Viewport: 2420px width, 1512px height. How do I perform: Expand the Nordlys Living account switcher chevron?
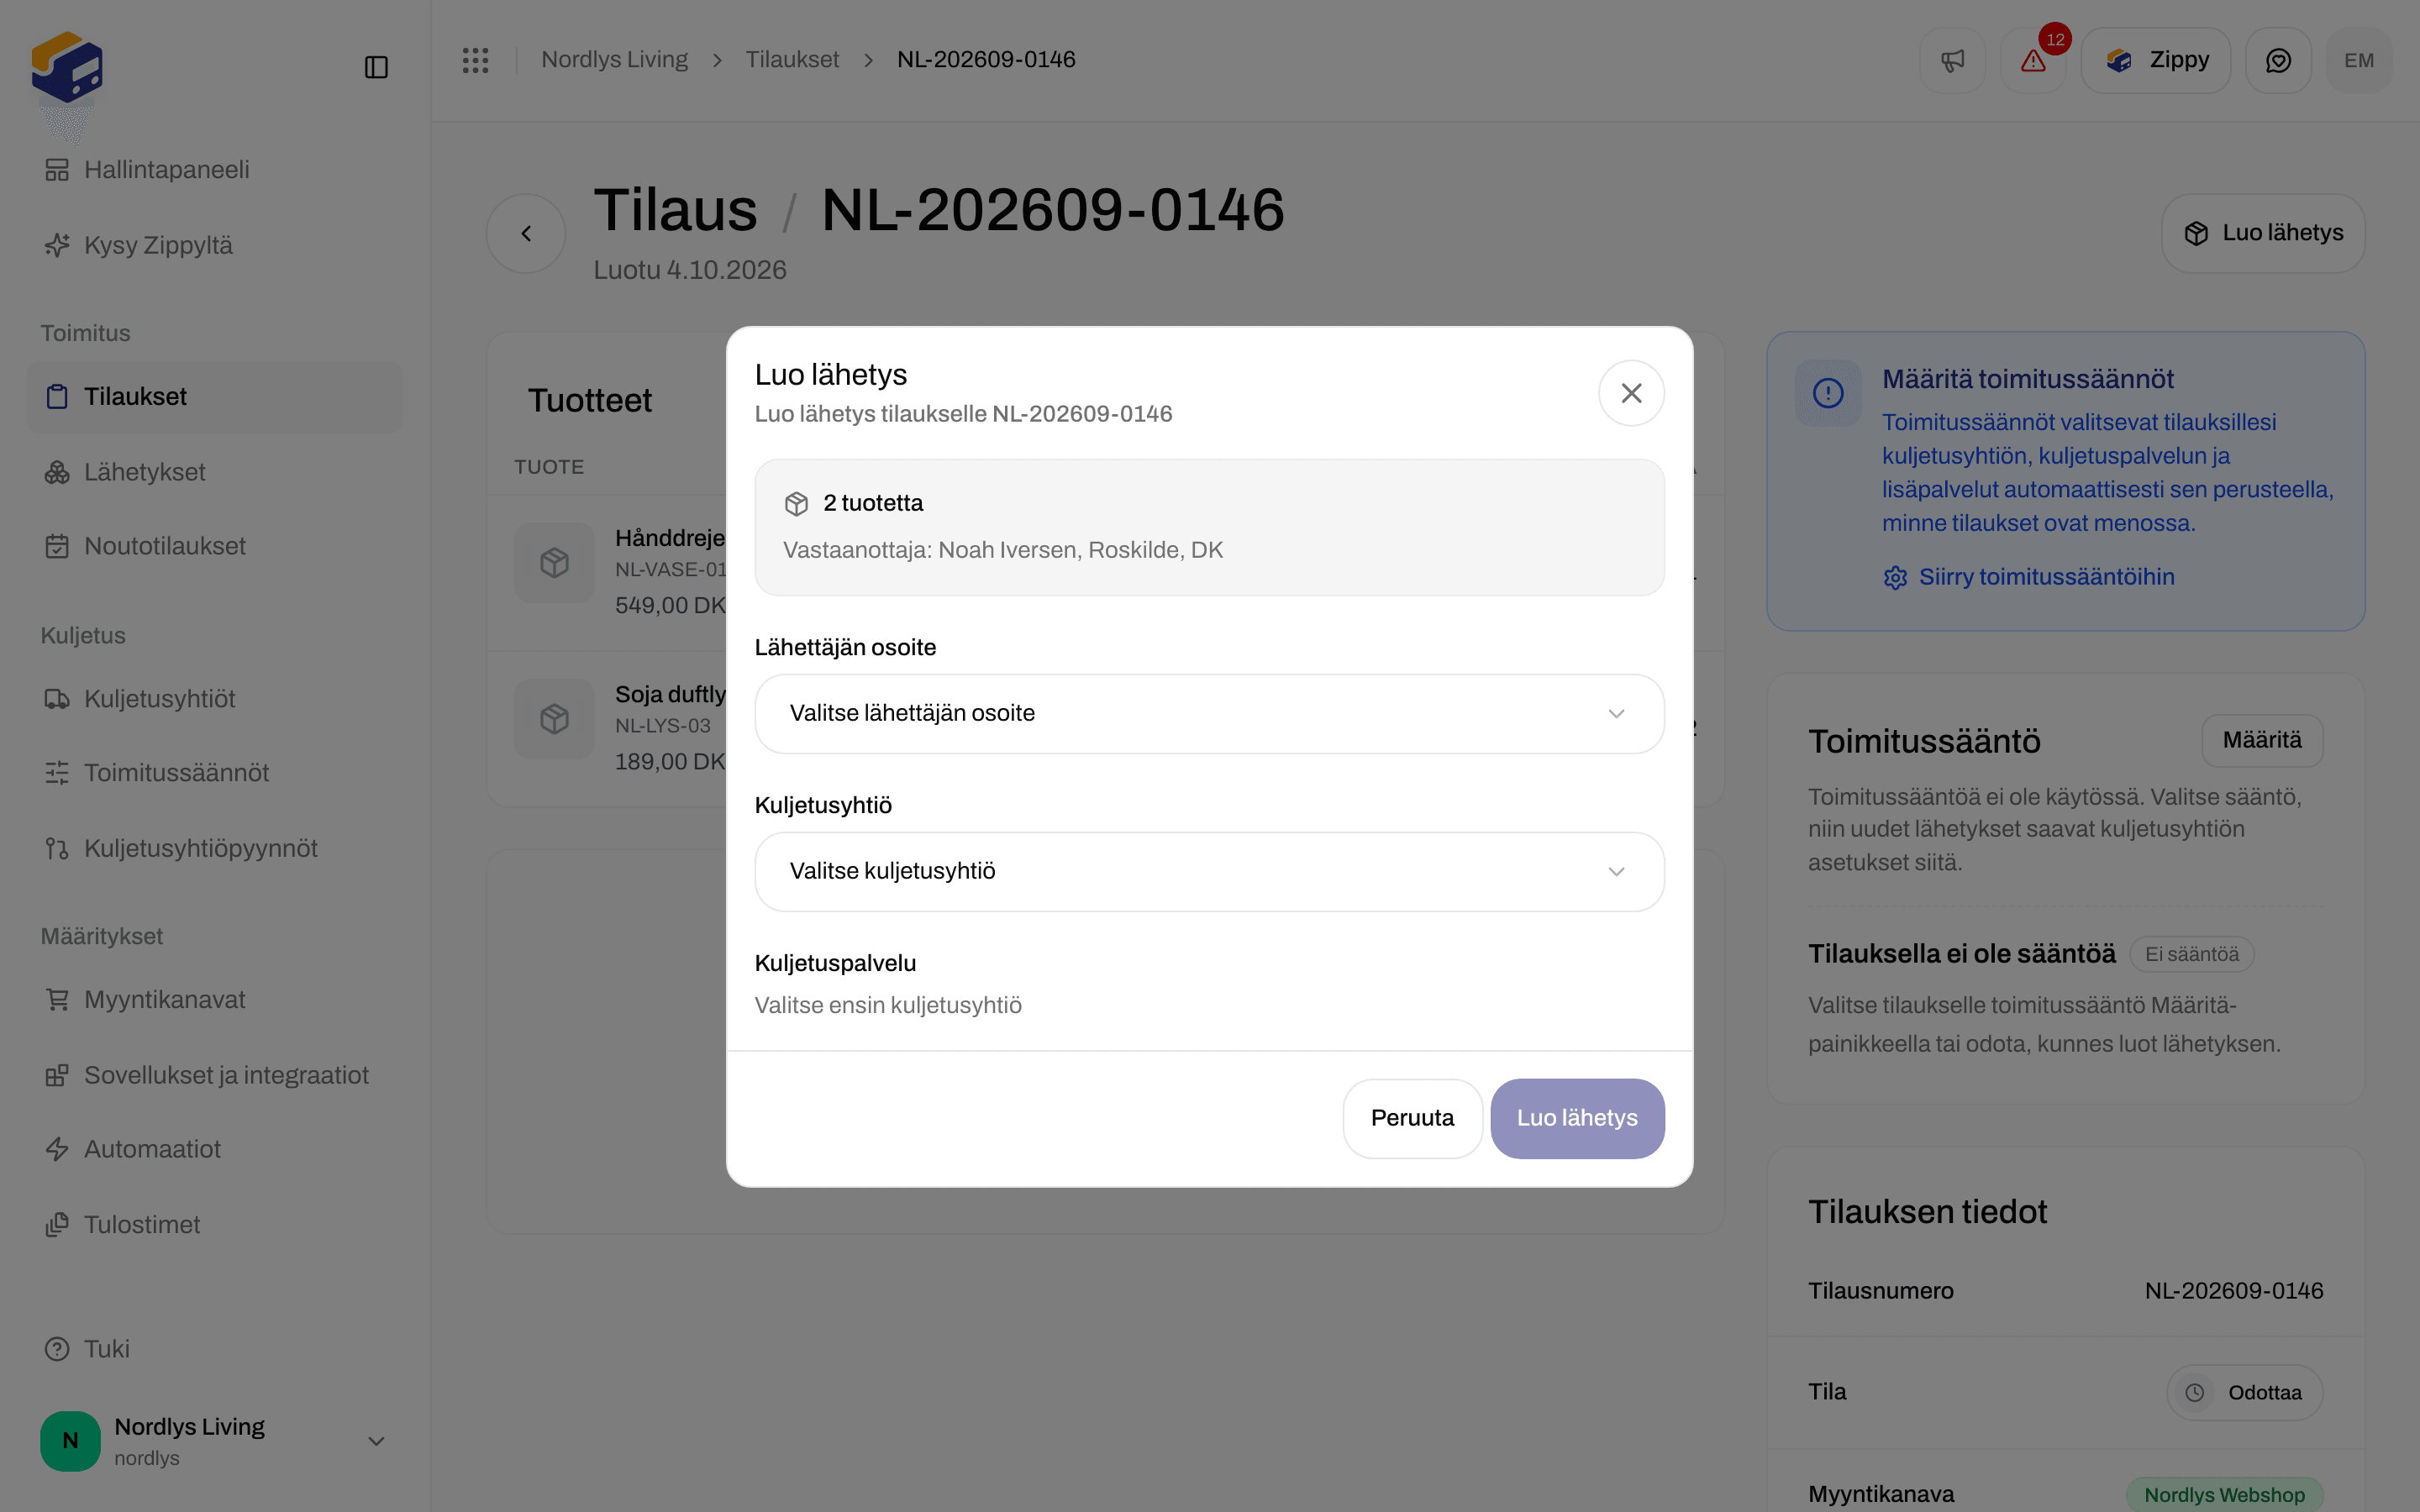[x=376, y=1441]
